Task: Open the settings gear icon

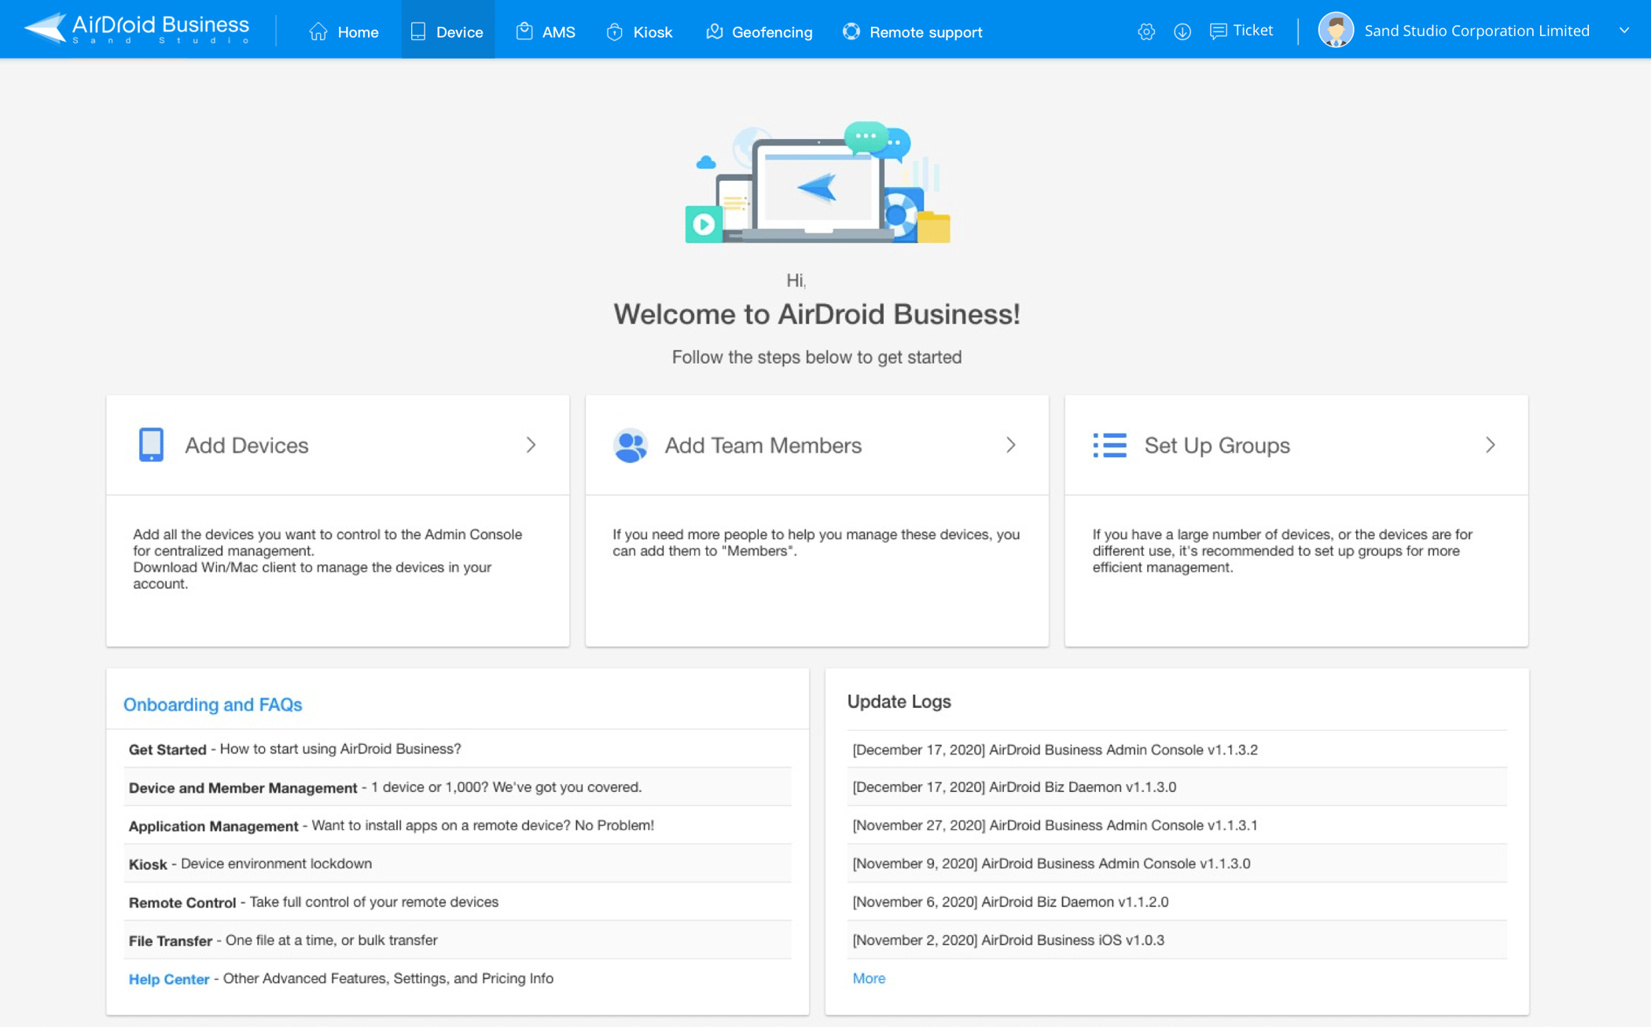Action: pos(1145,31)
